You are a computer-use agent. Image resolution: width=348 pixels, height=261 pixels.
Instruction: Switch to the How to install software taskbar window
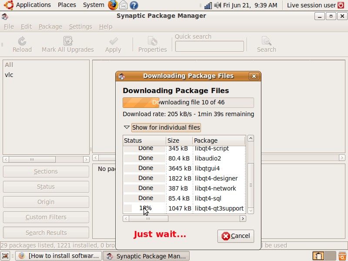(x=59, y=256)
